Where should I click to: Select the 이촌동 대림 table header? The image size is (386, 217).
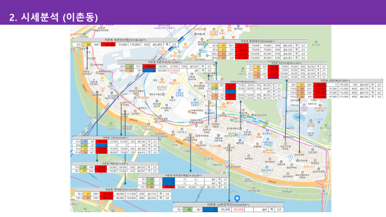(115, 163)
